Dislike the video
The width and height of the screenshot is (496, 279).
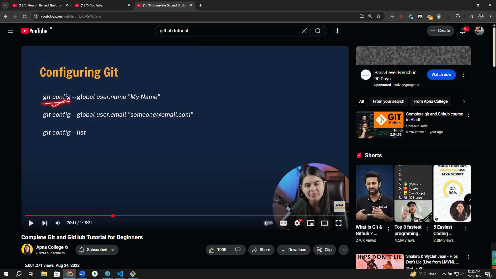(238, 250)
